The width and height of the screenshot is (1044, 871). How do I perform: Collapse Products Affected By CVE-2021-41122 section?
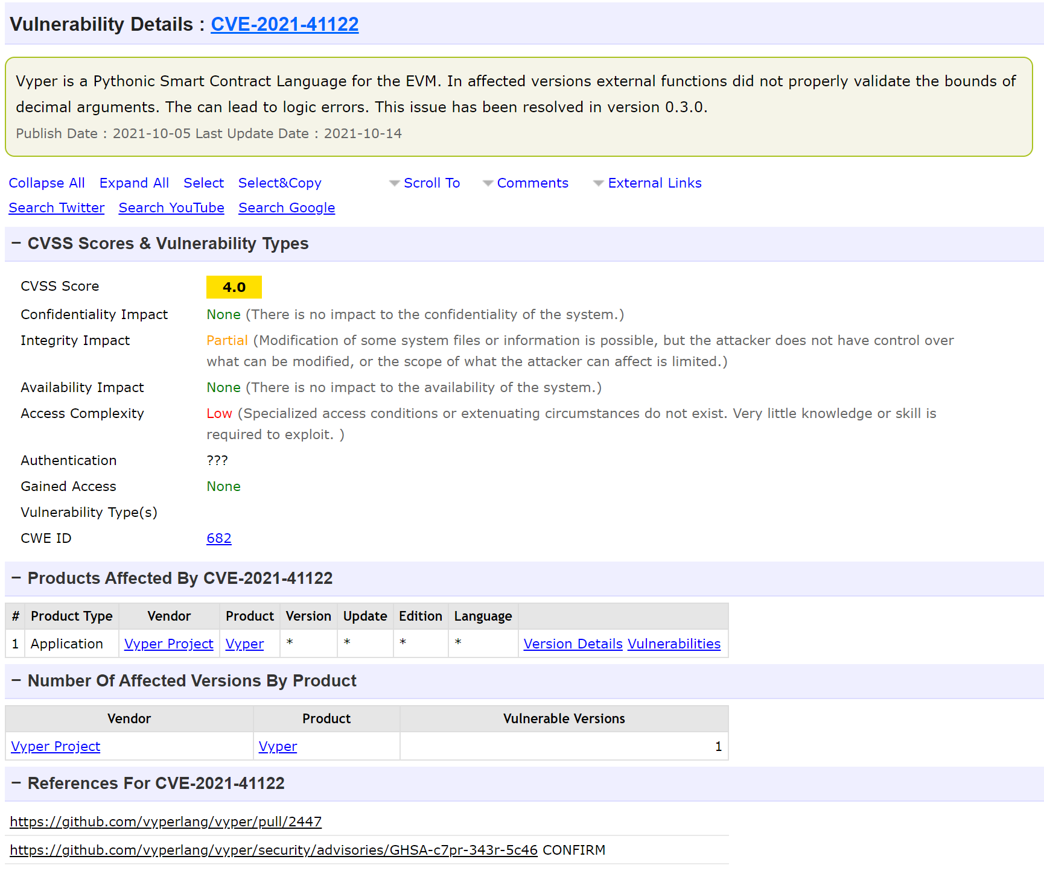pos(16,578)
